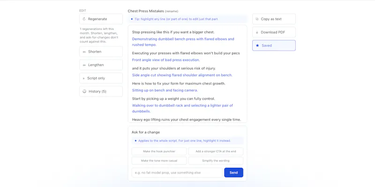The height and width of the screenshot is (187, 375).
Task: Click line 'Start by picking up a weight'
Action: 173,99
